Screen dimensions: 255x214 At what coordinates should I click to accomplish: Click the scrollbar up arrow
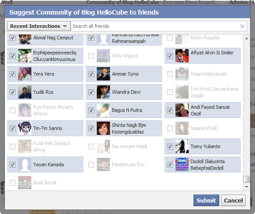[x=247, y=38]
